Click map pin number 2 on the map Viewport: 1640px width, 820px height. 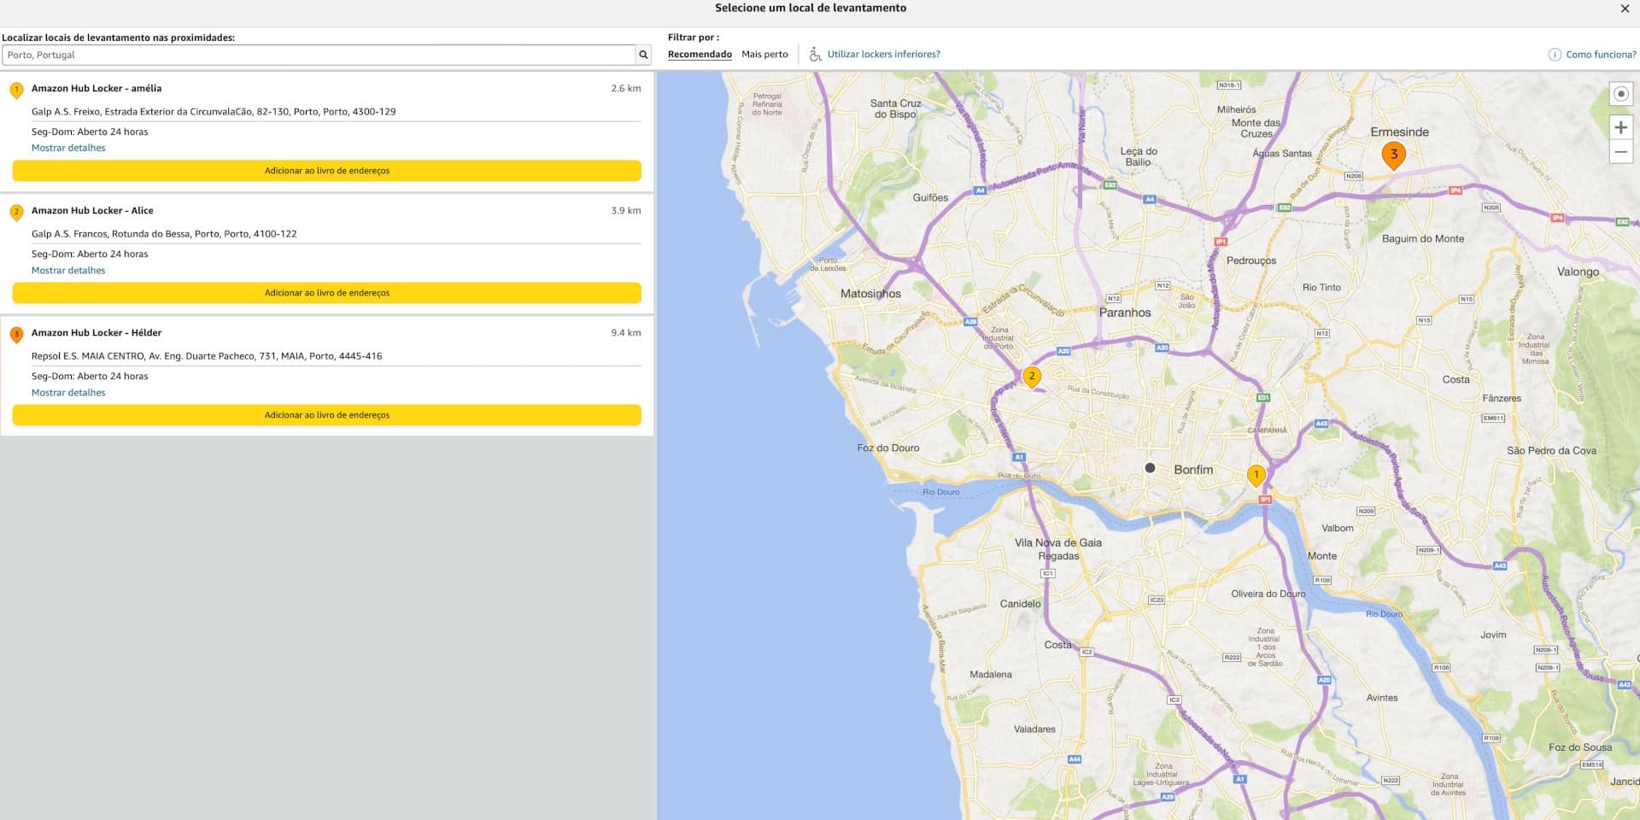pyautogui.click(x=1032, y=378)
